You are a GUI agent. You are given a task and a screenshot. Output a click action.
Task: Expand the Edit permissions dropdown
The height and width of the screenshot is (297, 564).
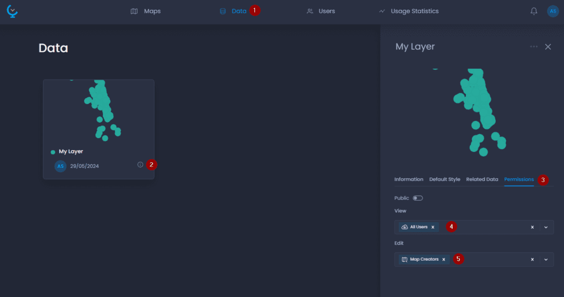546,259
